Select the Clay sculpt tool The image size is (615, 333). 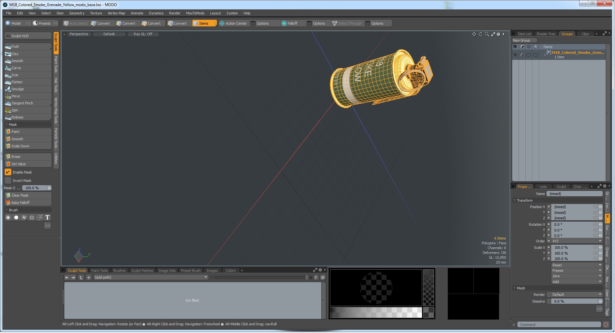(x=28, y=54)
